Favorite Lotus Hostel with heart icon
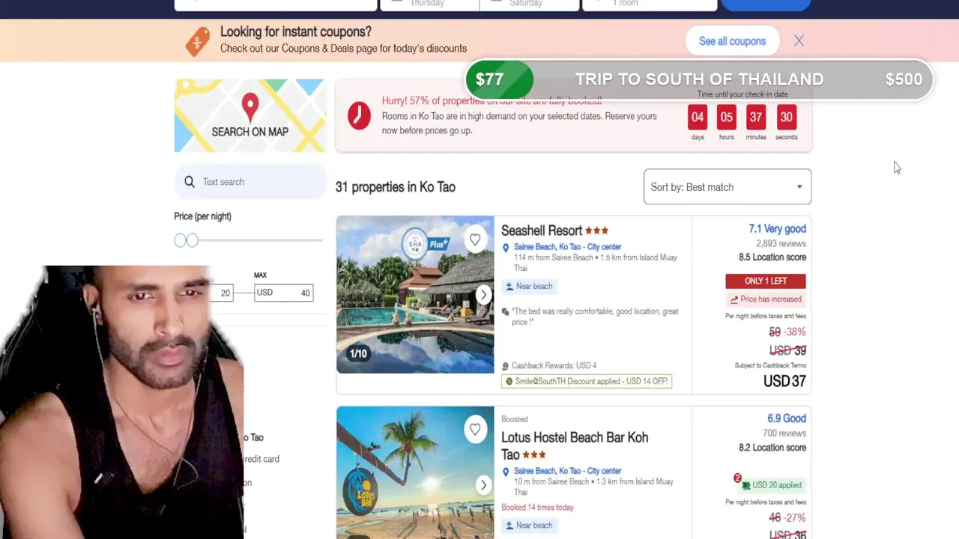Image resolution: width=959 pixels, height=539 pixels. pos(475,429)
